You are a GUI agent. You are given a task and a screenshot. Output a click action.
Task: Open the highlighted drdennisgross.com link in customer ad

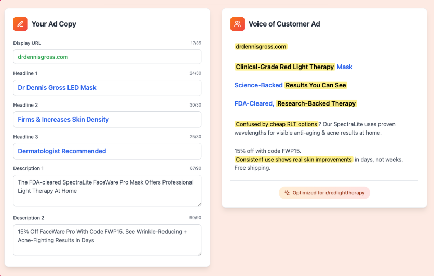261,47
